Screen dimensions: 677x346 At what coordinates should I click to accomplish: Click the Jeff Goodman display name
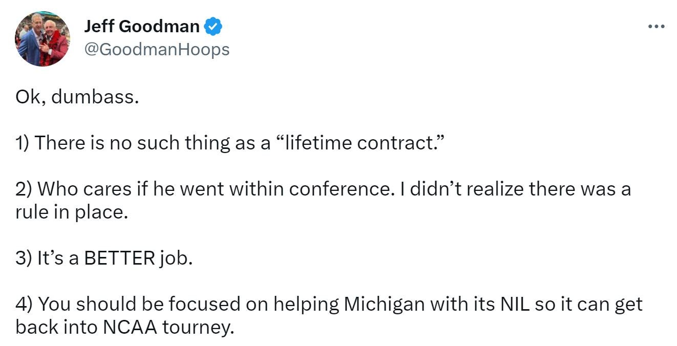pos(142,27)
